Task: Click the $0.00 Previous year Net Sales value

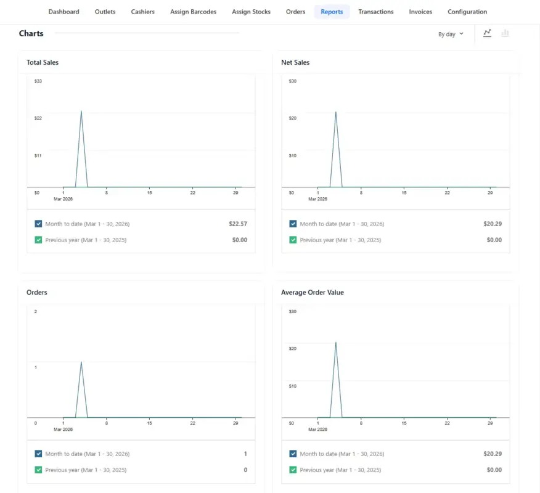Action: [494, 240]
